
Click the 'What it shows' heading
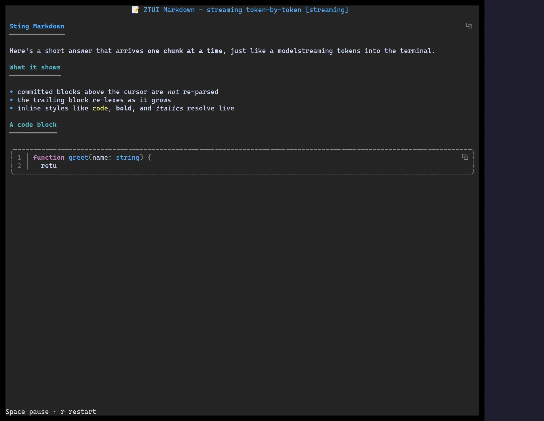point(35,67)
